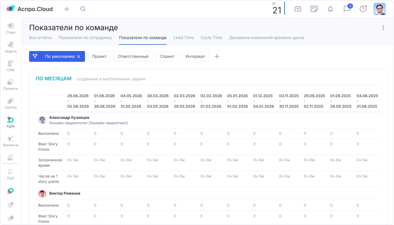394x225 pixels.
Task: Open the search magnifier icon
Action: pyautogui.click(x=83, y=9)
